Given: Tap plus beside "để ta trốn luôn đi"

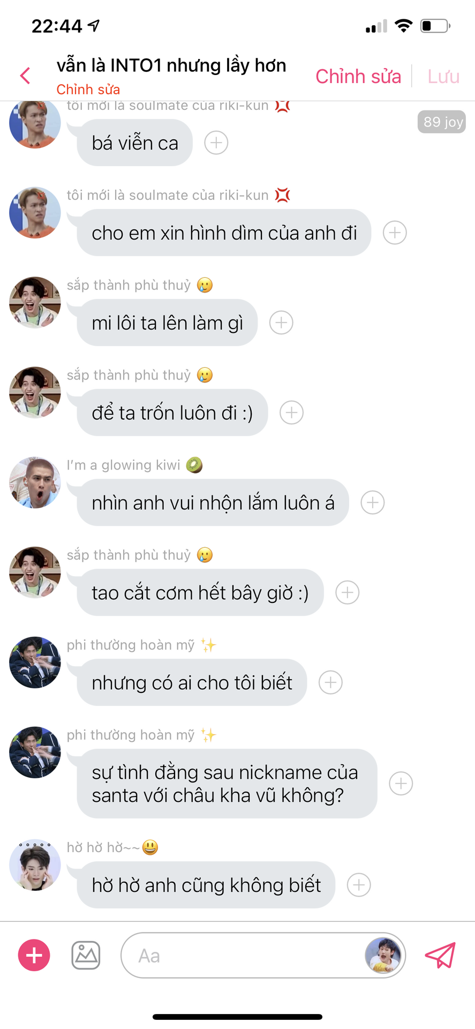Looking at the screenshot, I should click(291, 413).
